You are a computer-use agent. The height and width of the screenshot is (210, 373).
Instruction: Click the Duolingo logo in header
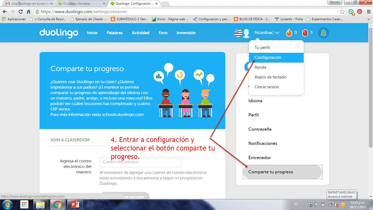click(59, 33)
